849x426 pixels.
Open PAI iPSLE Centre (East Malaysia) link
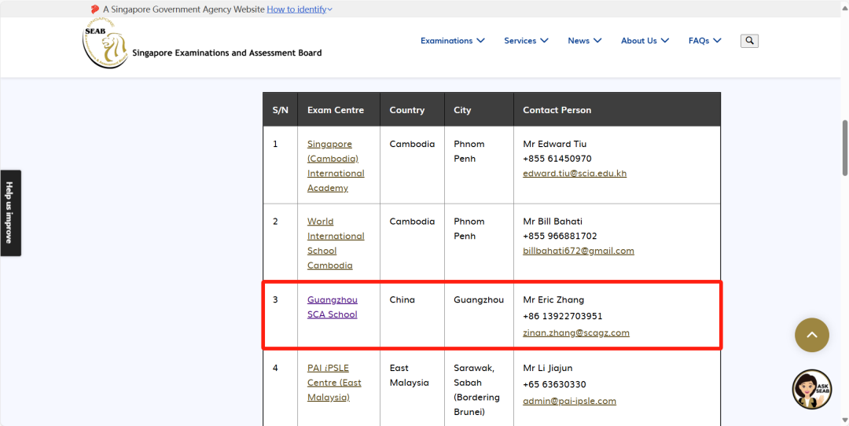[x=334, y=382]
